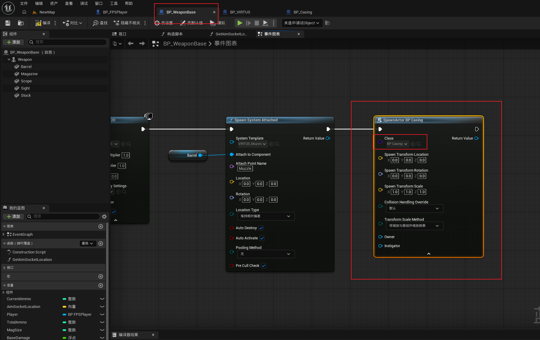This screenshot has height=340, width=540.
Task: Open 类默认值 class defaults
Action: (191, 23)
